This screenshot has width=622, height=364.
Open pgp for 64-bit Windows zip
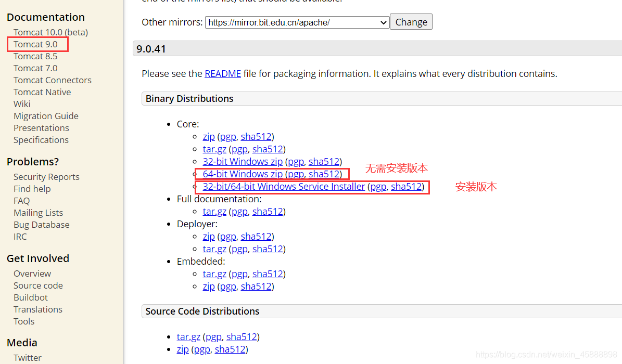point(296,174)
